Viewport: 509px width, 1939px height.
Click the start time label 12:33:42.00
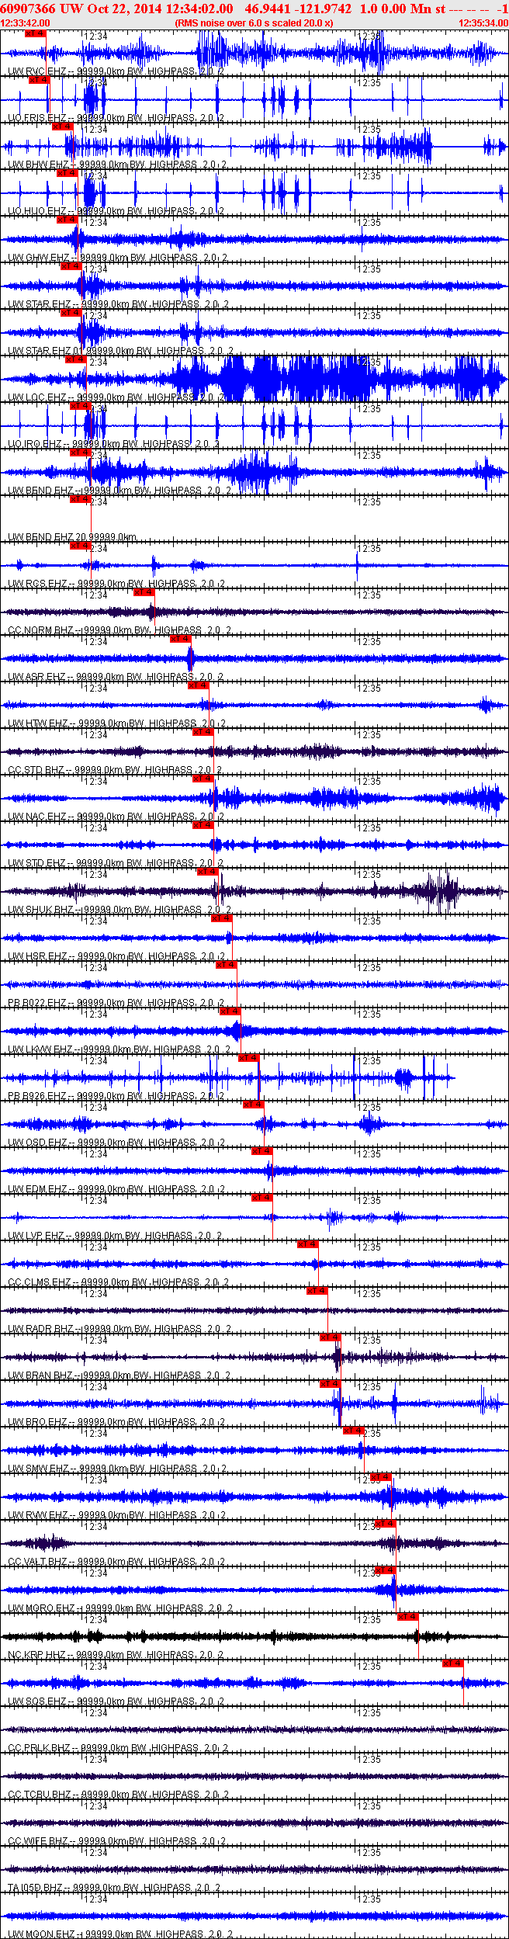coord(25,23)
